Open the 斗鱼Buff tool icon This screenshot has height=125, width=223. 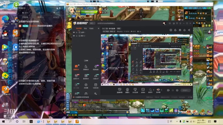pyautogui.click(x=96, y=76)
